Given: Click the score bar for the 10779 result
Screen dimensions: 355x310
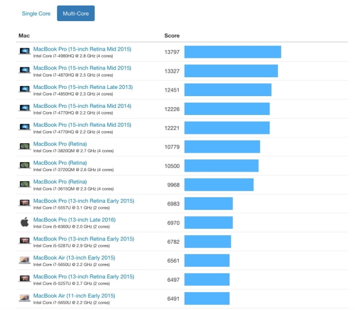Looking at the screenshot, I should [222, 147].
